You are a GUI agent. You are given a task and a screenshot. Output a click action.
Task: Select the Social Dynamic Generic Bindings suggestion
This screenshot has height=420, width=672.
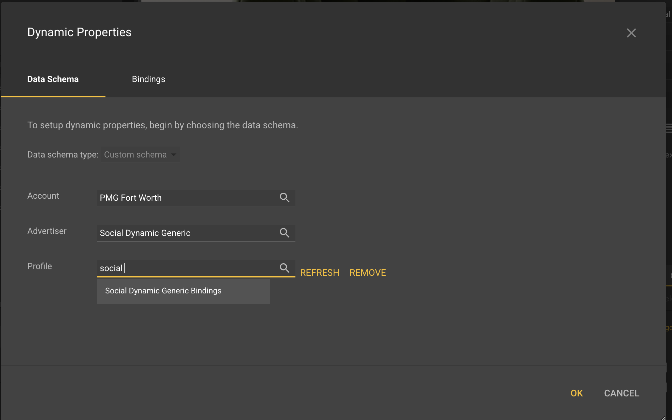point(163,291)
